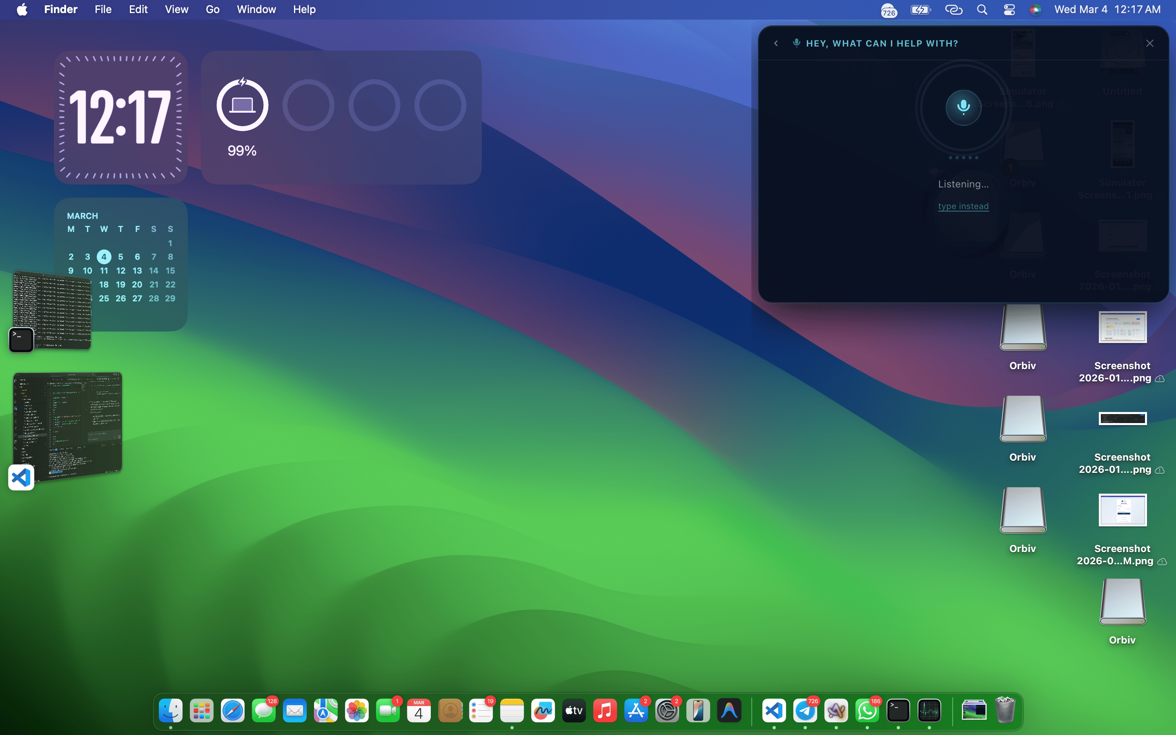Open the Activity Monitor Dock icon
The image size is (1176, 735).
tap(929, 711)
